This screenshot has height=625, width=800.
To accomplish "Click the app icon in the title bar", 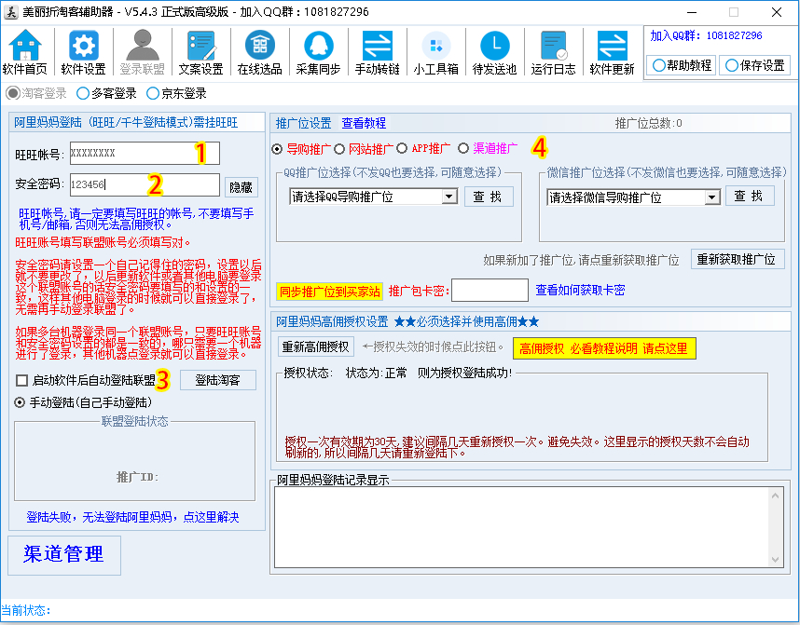I will tap(10, 12).
